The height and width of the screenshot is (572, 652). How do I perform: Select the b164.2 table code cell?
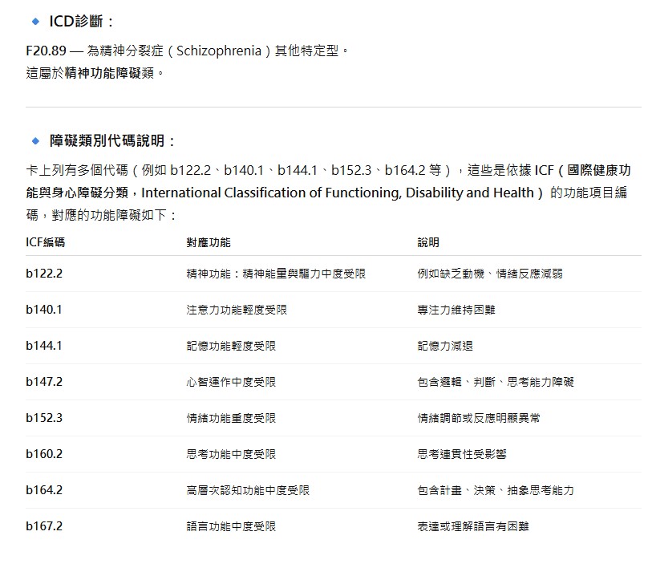coord(44,490)
